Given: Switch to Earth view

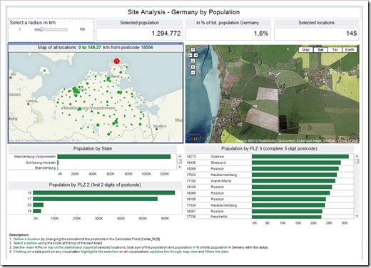Looking at the screenshot, I should point(350,50).
